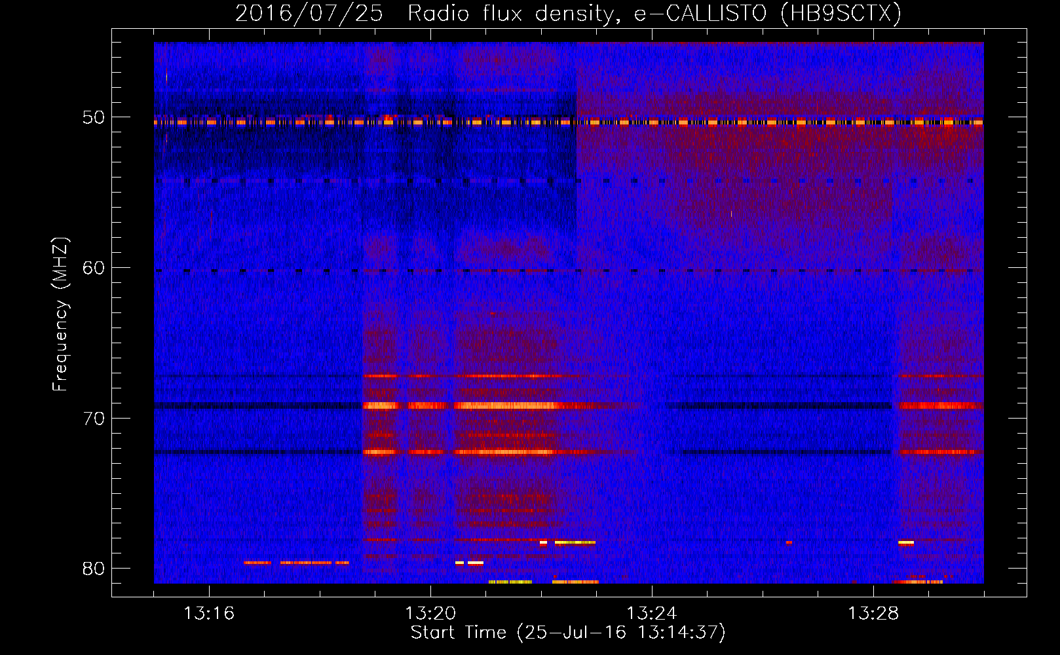Click the '60' frequency tick label
This screenshot has height=655, width=1060.
[93, 268]
